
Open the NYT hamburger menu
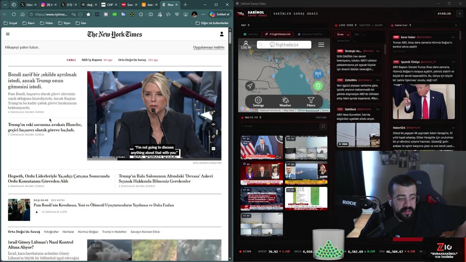[x=8, y=34]
